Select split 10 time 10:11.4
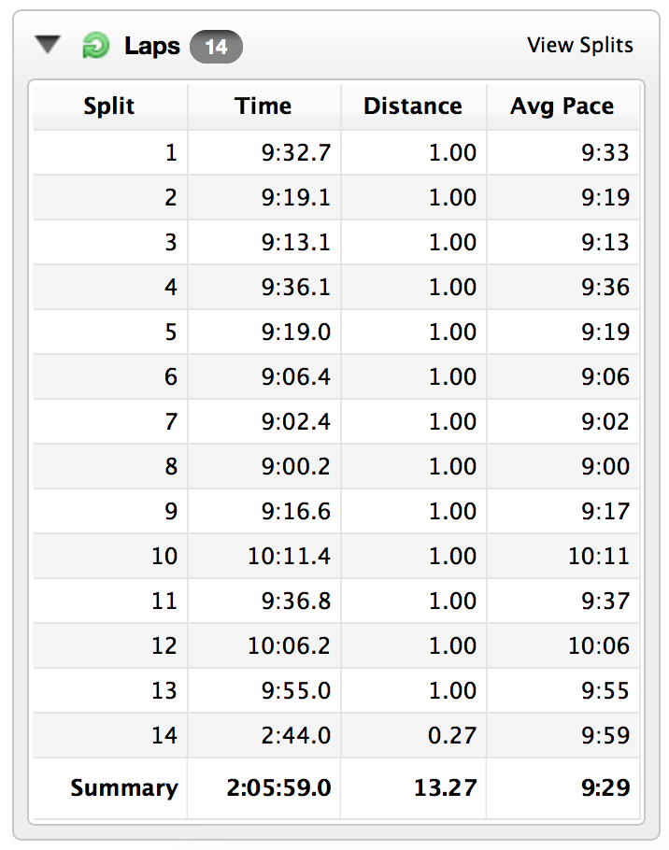 point(289,556)
